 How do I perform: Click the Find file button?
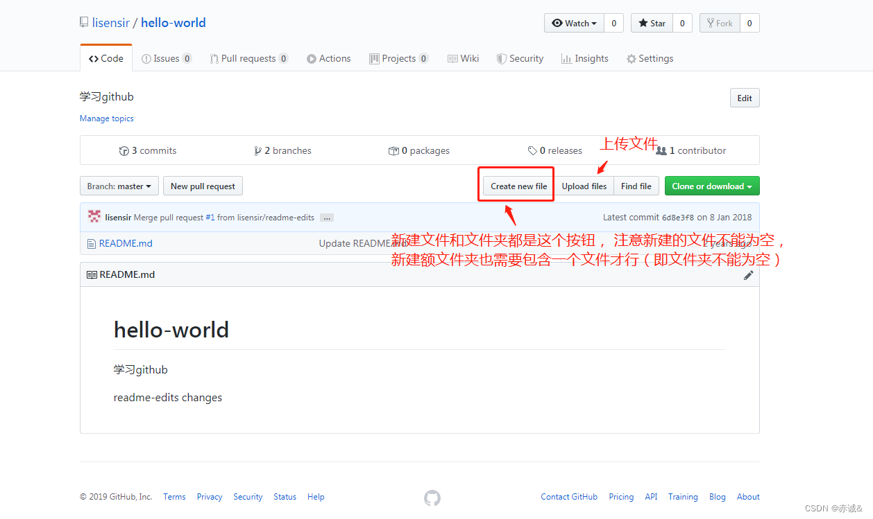(636, 186)
